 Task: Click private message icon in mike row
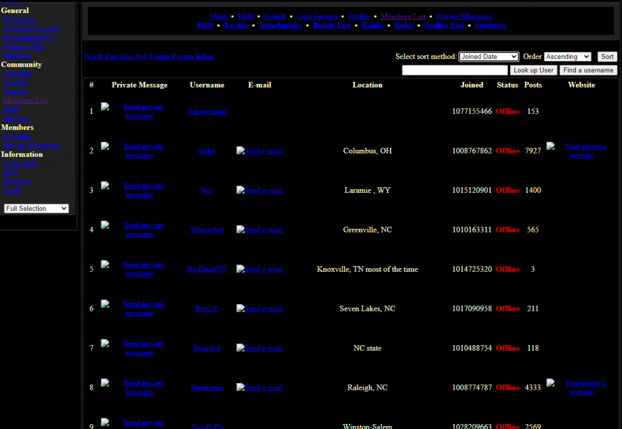[104, 146]
